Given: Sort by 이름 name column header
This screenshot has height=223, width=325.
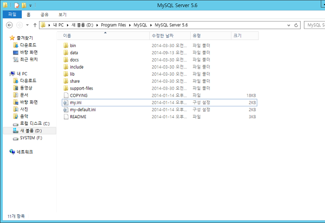Looking at the screenshot, I should click(103, 36).
